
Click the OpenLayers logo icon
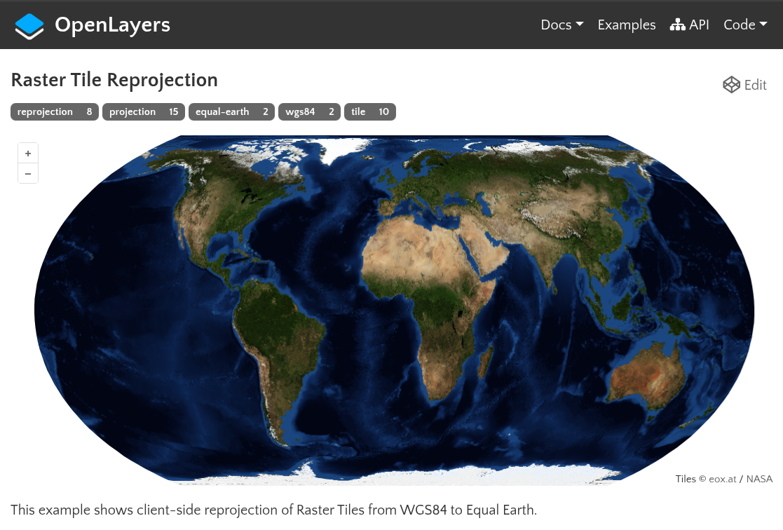coord(29,25)
